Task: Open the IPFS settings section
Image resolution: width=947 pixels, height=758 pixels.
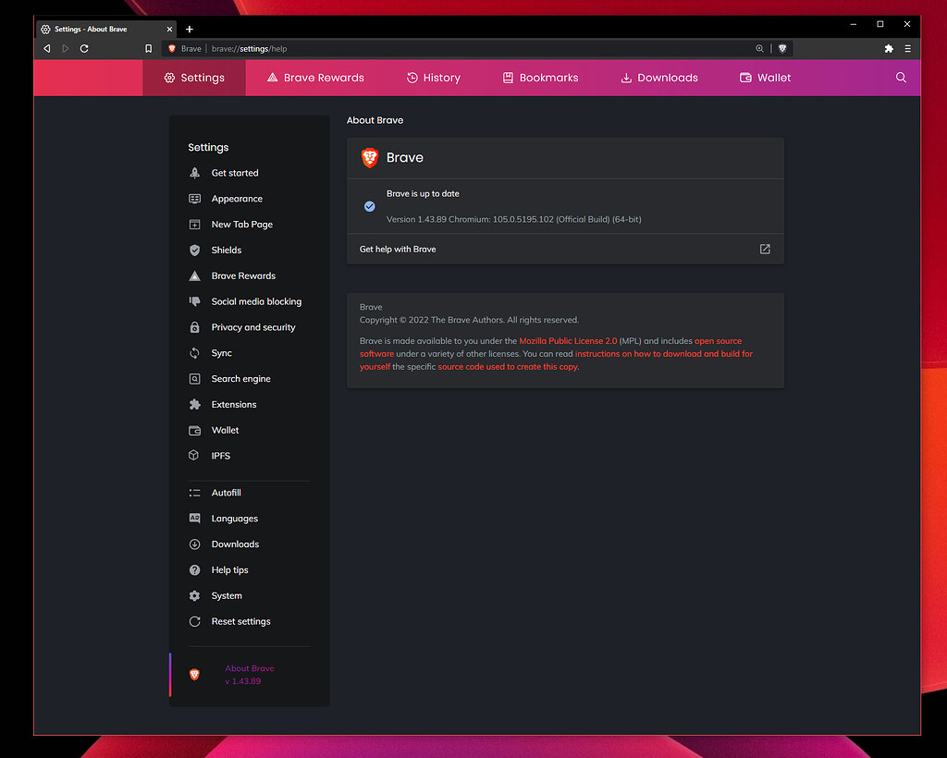Action: pyautogui.click(x=220, y=455)
